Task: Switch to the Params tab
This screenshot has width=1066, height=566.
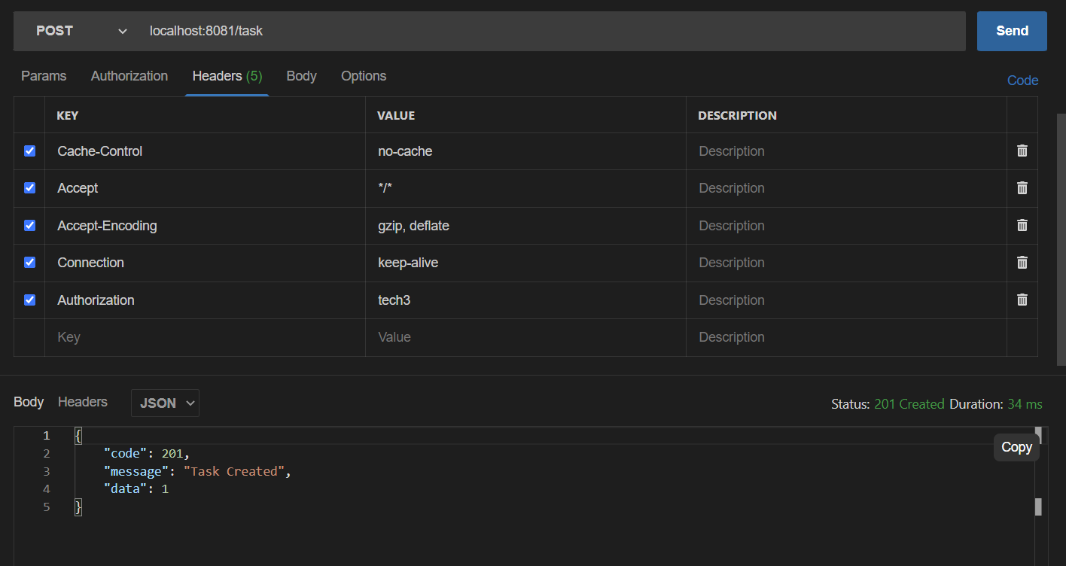Action: point(43,76)
